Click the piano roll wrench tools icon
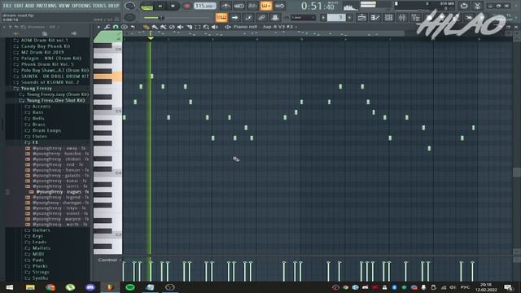The image size is (521, 293). [x=107, y=27]
